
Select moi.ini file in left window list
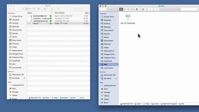(58, 24)
